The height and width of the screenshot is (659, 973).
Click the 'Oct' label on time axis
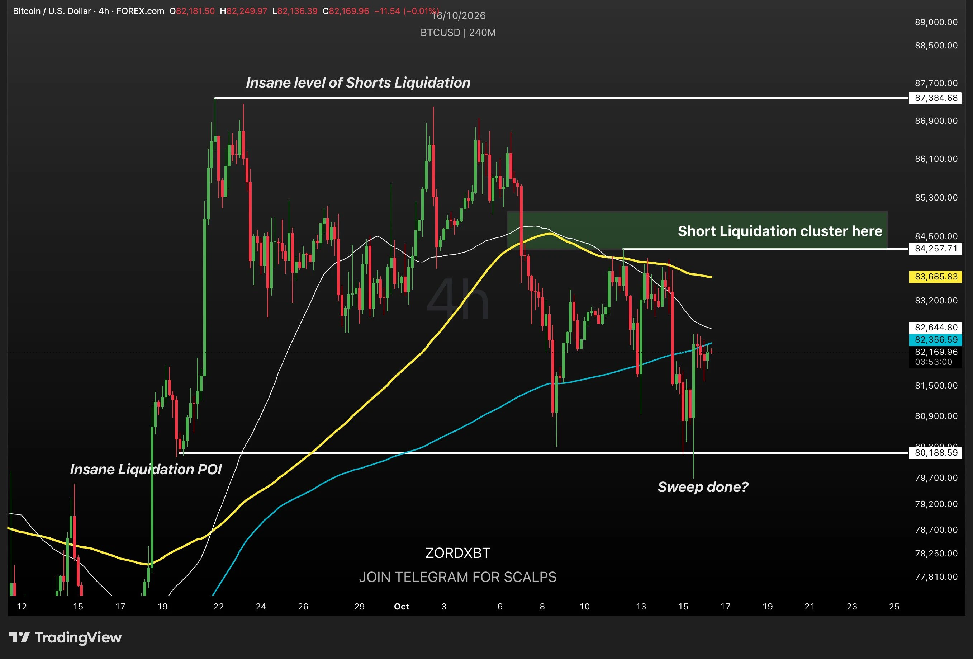click(402, 607)
